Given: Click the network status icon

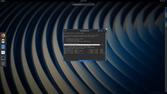Looking at the screenshot, I should 161,1.
